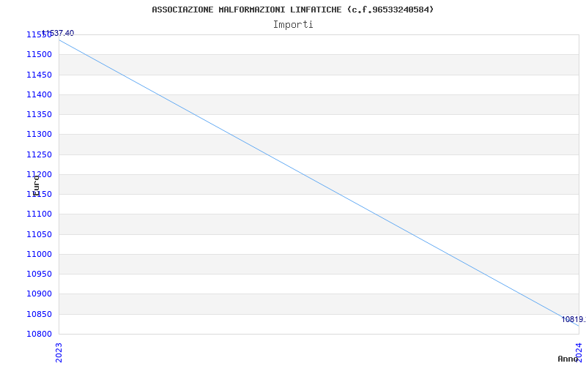Viewport: 586px width, 366px height.
Task: Click the 11000 y-axis tick label
Action: 39,254
